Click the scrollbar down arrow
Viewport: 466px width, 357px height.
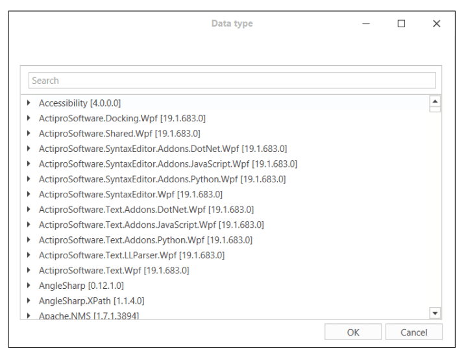pos(435,314)
